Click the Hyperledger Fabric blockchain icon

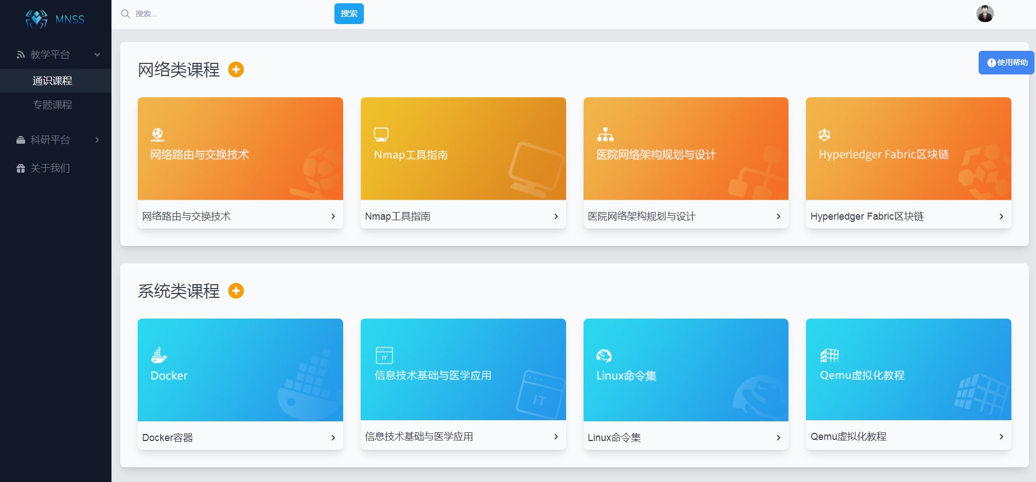click(x=824, y=134)
